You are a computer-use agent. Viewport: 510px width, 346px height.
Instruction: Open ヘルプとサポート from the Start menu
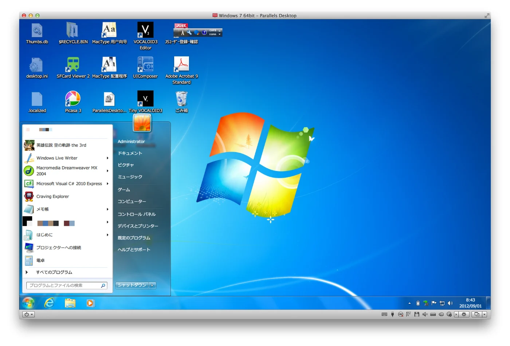(x=134, y=250)
